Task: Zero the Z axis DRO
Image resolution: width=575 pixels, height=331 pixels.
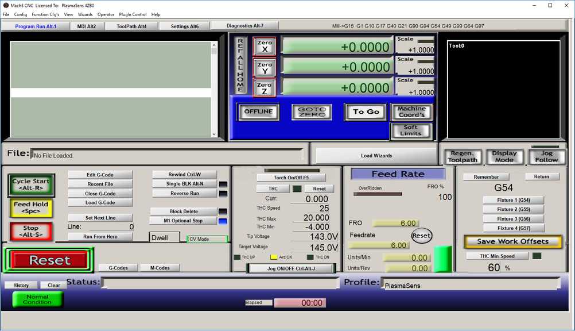Action: (x=264, y=87)
